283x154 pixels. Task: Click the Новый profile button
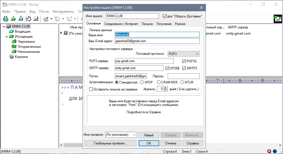click(x=149, y=135)
